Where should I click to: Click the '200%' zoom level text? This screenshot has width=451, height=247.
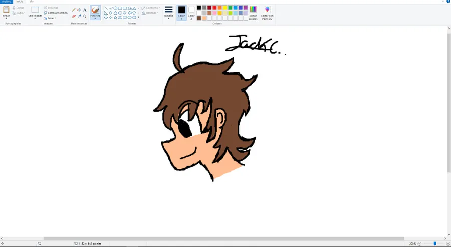tap(412, 244)
